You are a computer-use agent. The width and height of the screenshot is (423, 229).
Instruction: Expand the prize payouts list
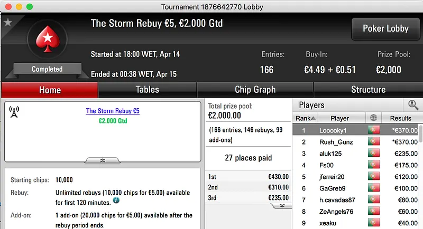pos(282,205)
